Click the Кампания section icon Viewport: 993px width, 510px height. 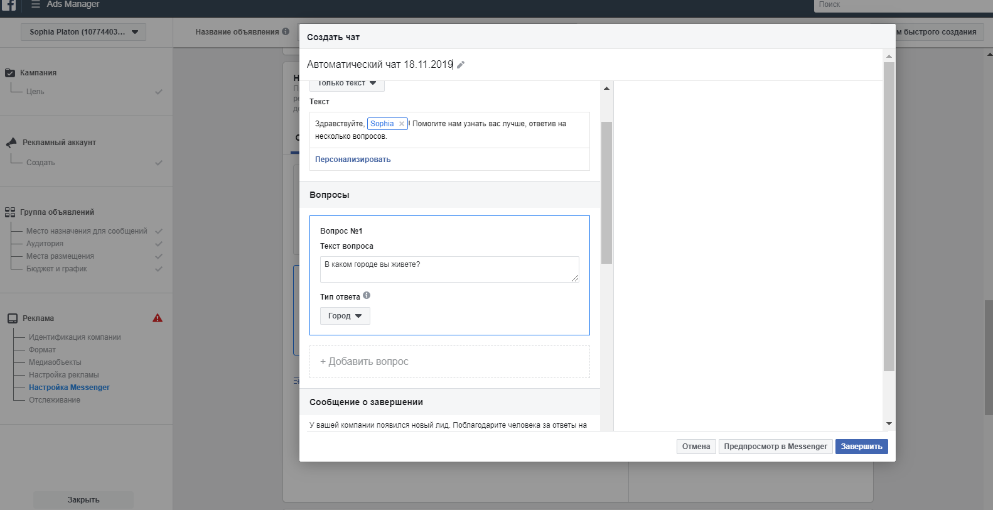pos(10,73)
